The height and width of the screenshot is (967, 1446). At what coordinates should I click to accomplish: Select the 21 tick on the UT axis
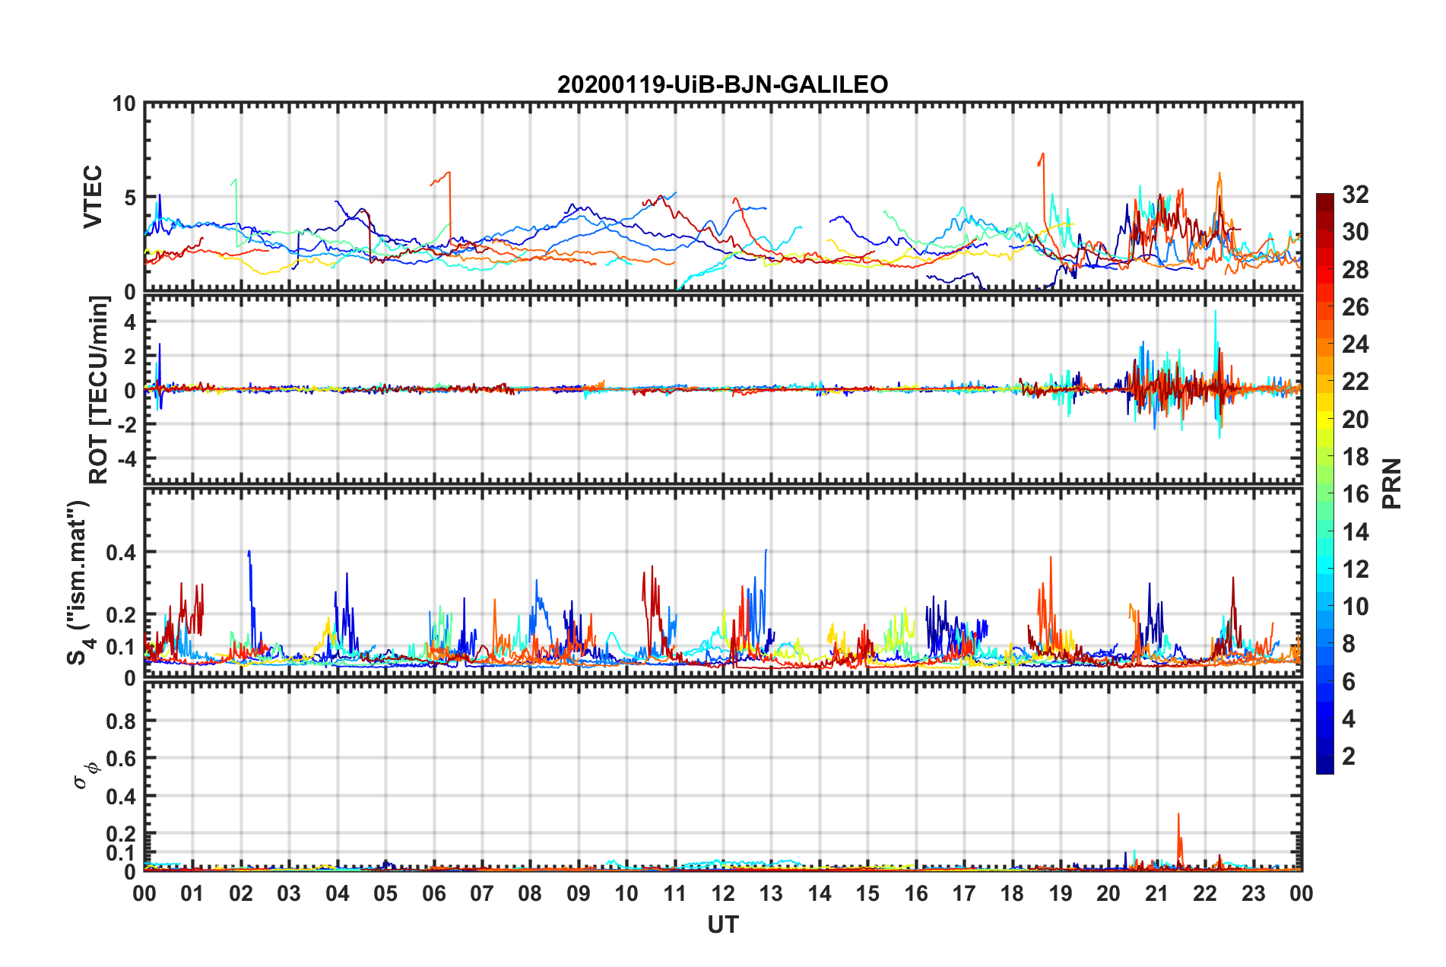coord(1156,893)
